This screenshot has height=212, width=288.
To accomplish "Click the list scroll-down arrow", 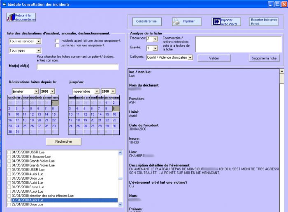I will 120,204.
